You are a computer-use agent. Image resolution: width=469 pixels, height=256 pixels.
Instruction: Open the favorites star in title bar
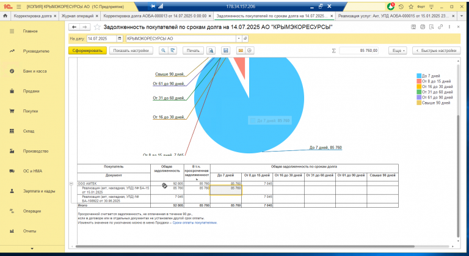411,6
